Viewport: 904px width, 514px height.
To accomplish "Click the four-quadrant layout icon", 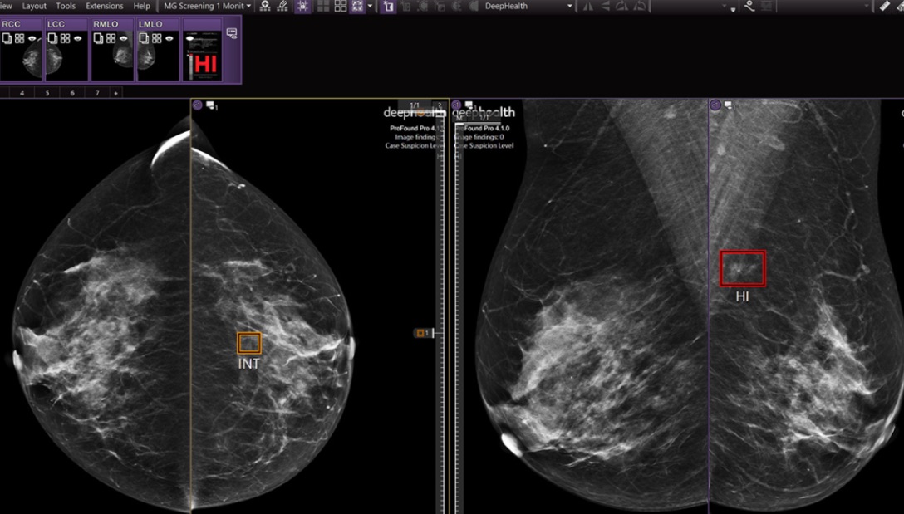I will coord(340,7).
